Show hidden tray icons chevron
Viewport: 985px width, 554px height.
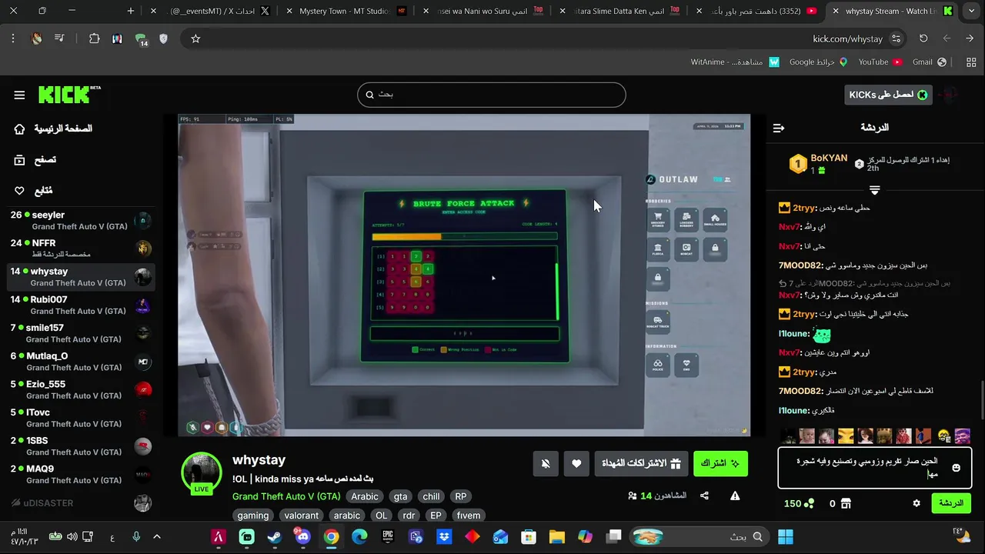tap(157, 536)
